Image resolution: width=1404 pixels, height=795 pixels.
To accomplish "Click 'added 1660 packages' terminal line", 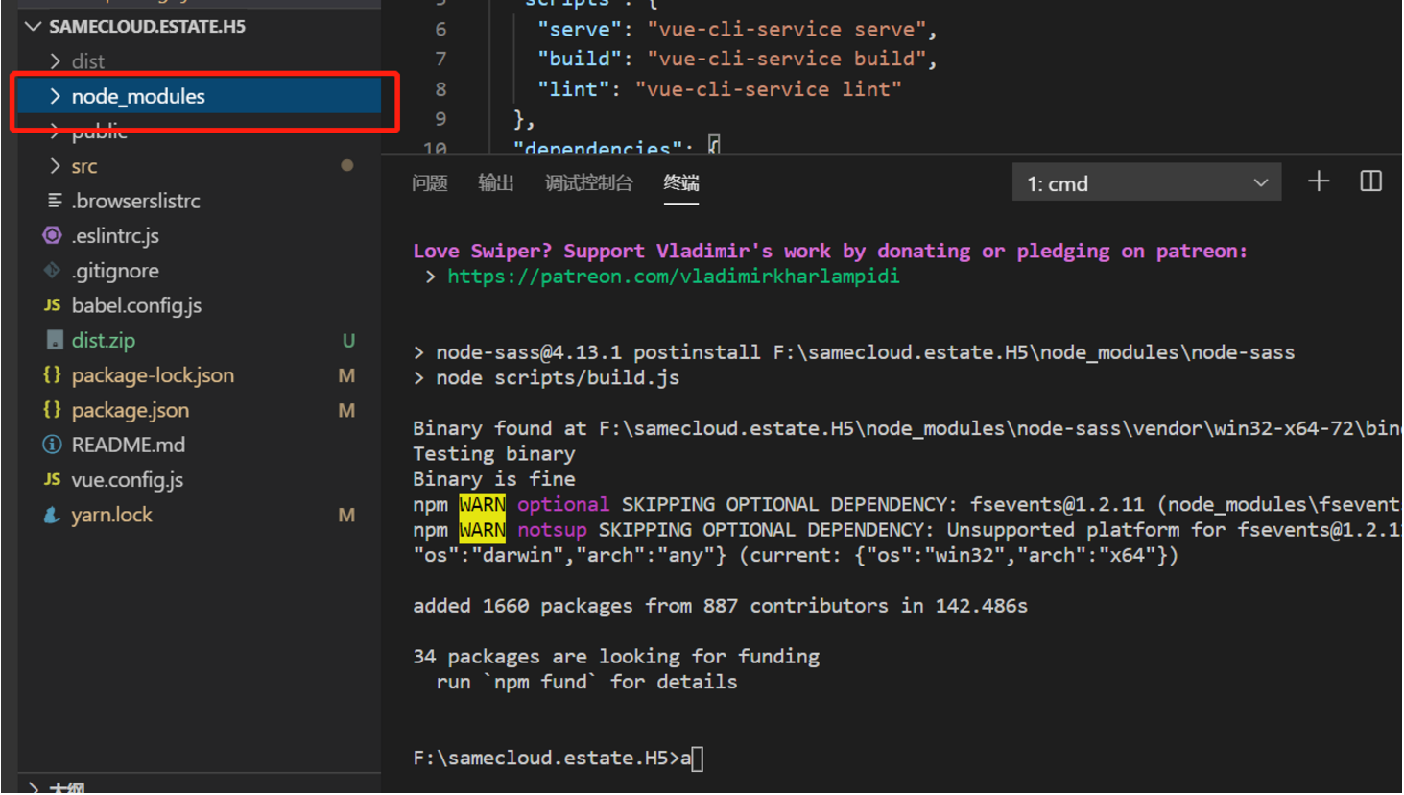I will (720, 606).
